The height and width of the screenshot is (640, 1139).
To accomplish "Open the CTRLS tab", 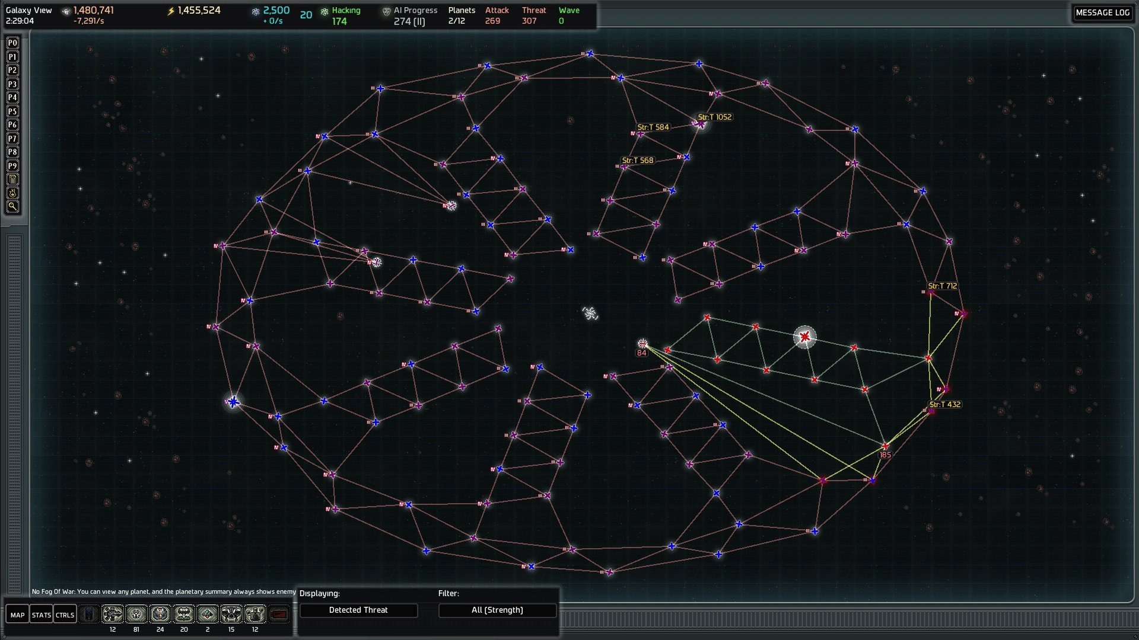I will 65,615.
